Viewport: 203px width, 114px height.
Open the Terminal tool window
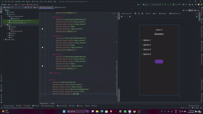pyautogui.click(x=36, y=106)
